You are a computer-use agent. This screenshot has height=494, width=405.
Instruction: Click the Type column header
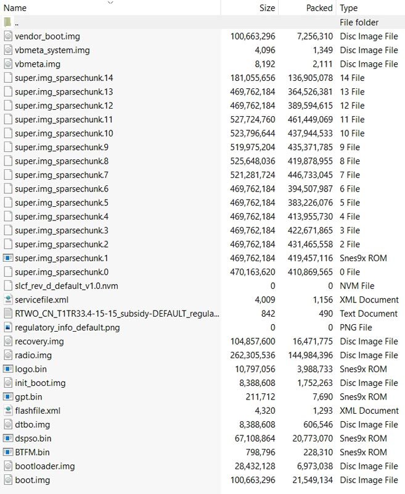click(349, 8)
